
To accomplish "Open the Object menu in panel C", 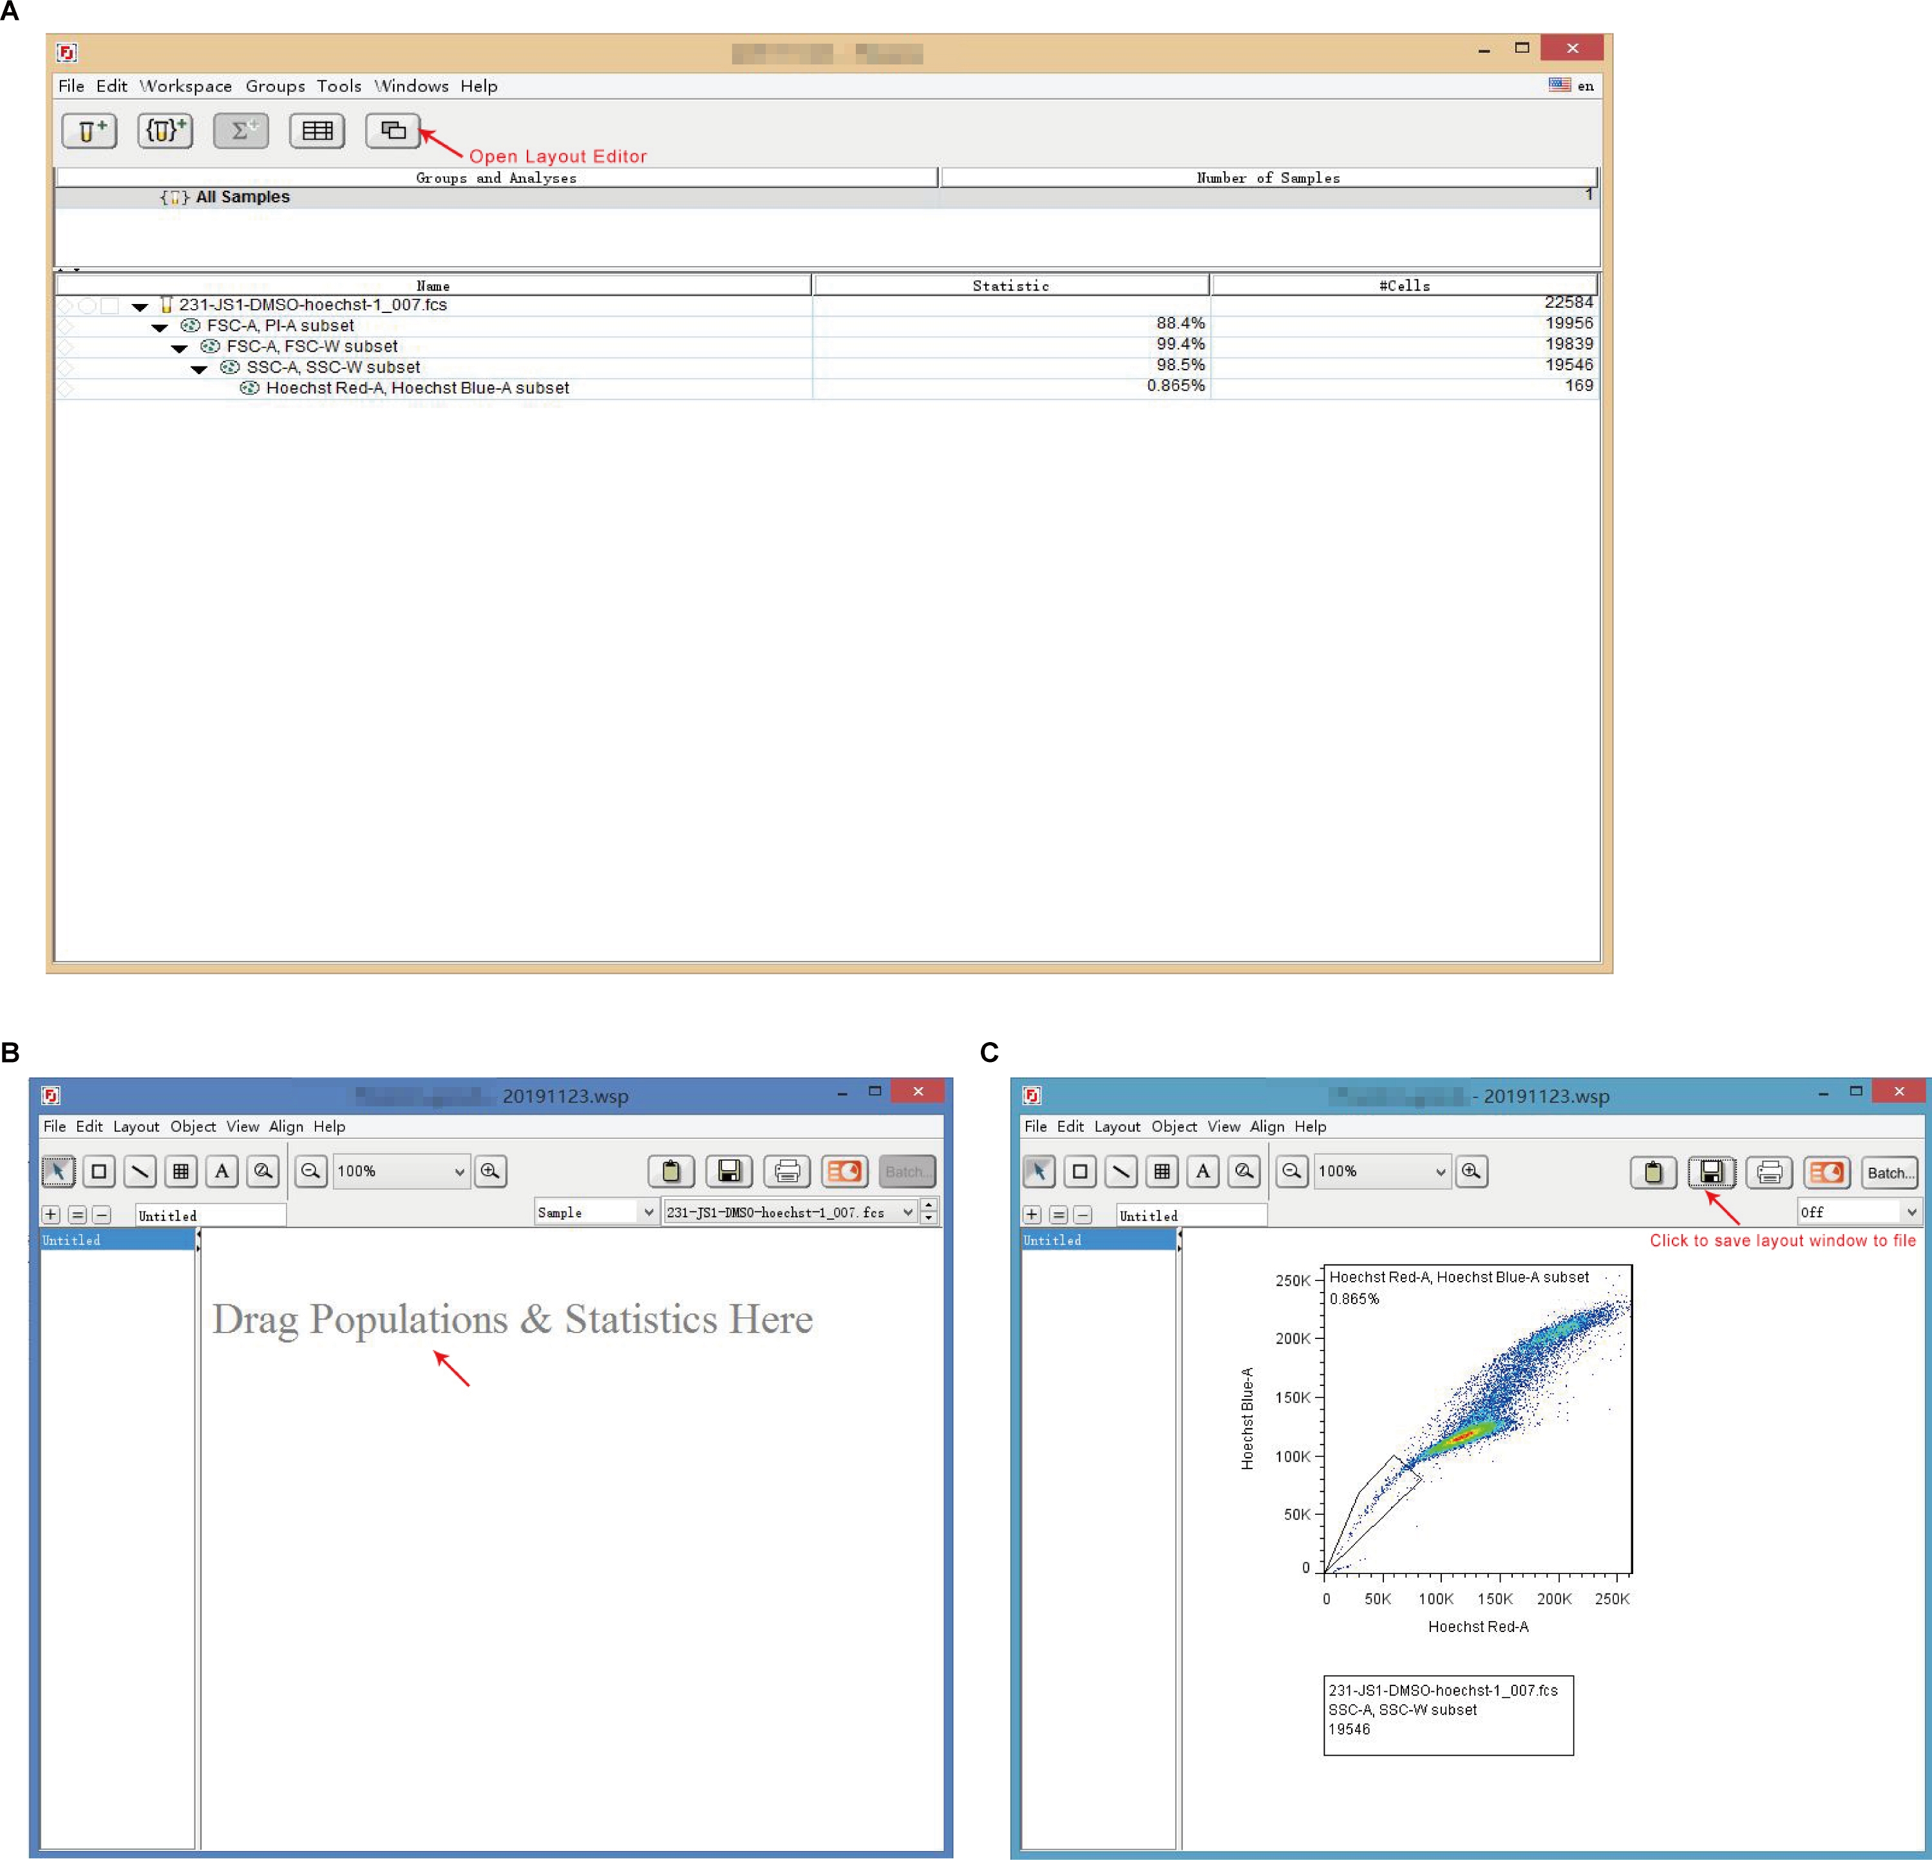I will 1173,1126.
